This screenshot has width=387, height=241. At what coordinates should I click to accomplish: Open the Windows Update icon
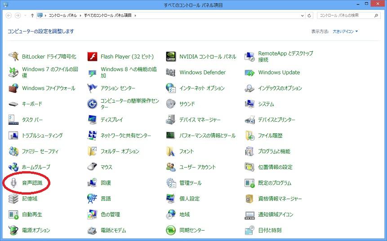[249, 73]
